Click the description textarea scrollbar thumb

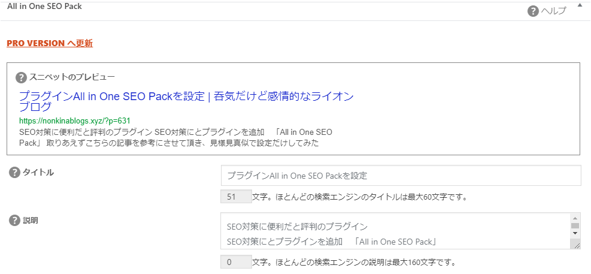click(x=575, y=225)
